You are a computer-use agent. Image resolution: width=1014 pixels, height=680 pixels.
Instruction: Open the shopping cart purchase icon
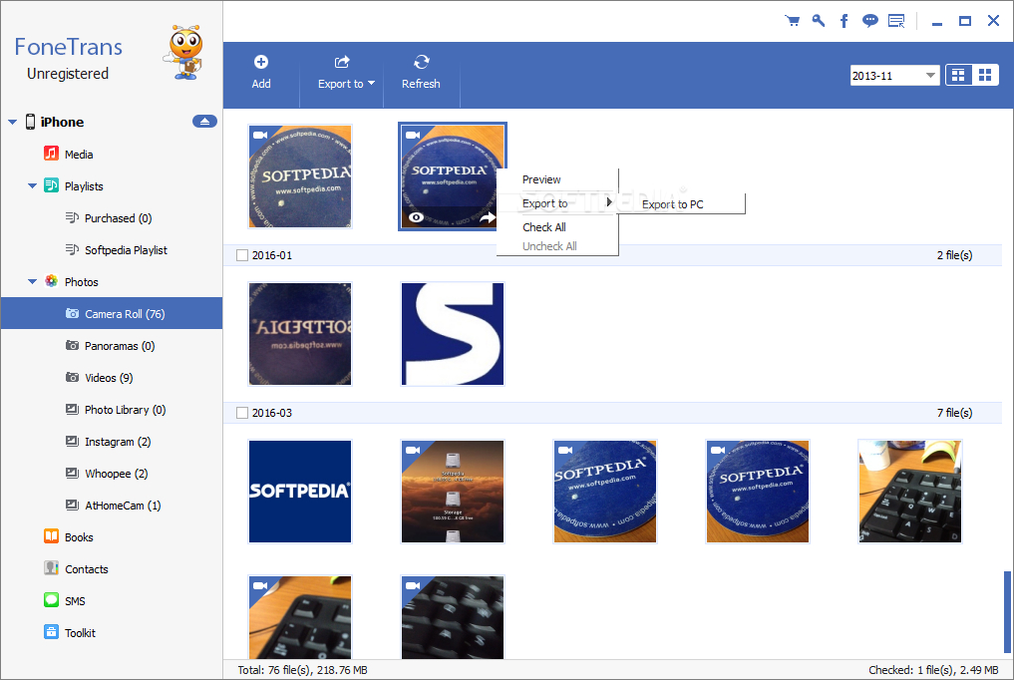coord(792,21)
